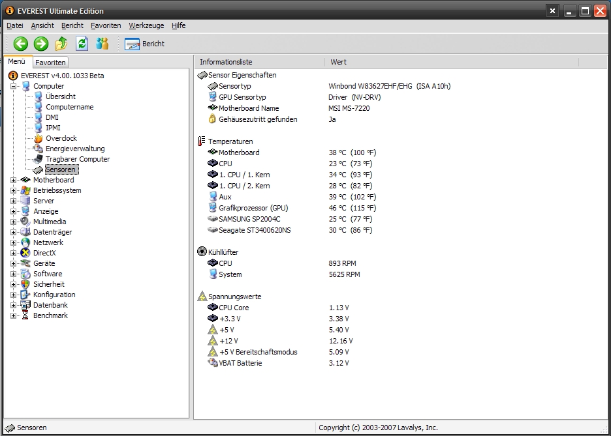Click the padlock icon for Gehäusezutritt gefunden
611x436 pixels.
[212, 119]
